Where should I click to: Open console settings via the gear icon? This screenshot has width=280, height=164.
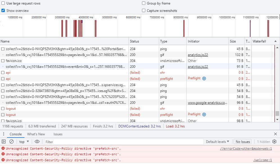(x=274, y=142)
